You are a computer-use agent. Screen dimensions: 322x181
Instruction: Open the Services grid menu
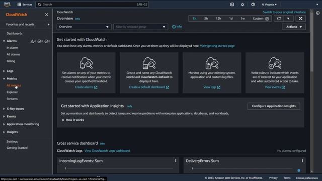click(x=25, y=5)
